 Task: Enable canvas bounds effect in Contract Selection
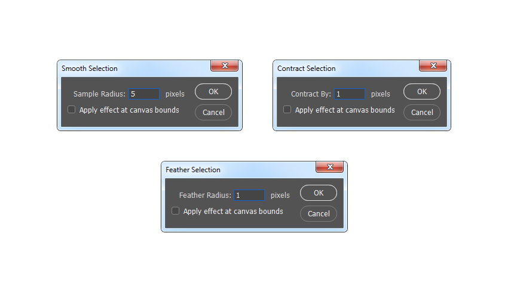coord(287,110)
